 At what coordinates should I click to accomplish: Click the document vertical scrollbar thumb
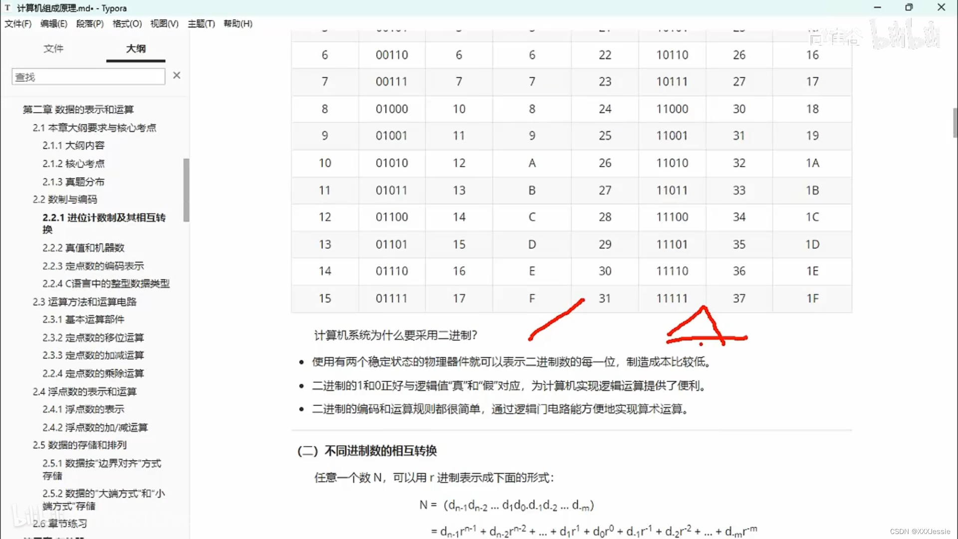[x=955, y=122]
